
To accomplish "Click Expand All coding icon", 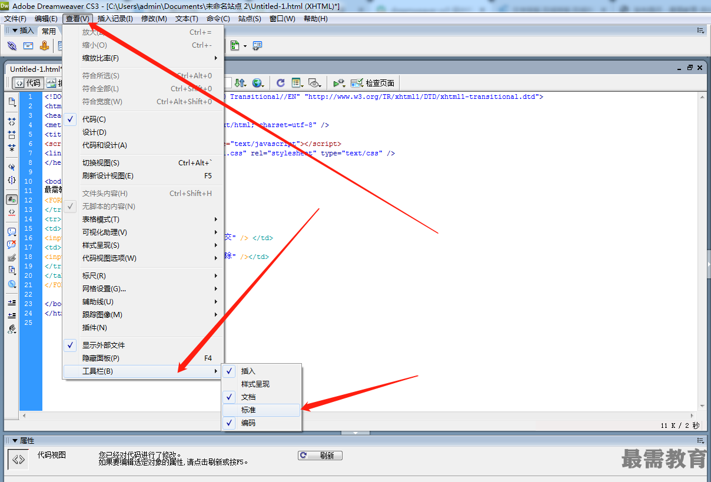I will [x=12, y=147].
